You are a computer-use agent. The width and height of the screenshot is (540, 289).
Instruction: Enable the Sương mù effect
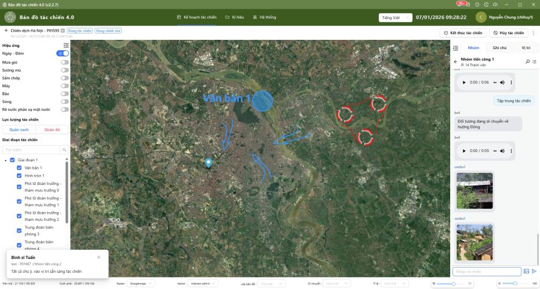tap(65, 69)
